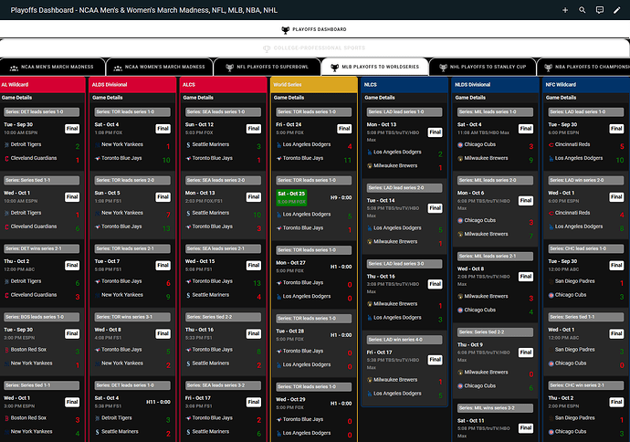Open the search magnifier icon

(583, 10)
